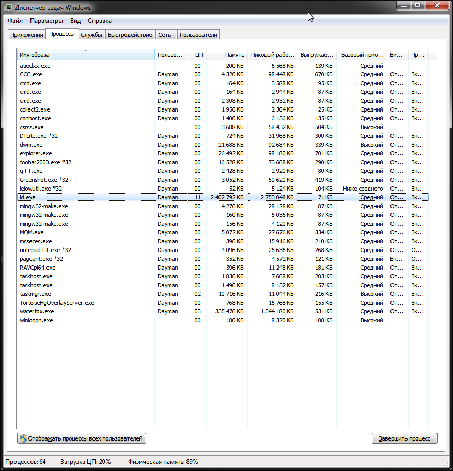
Task: Select the notepad++.exe *32 process
Action: (x=223, y=250)
